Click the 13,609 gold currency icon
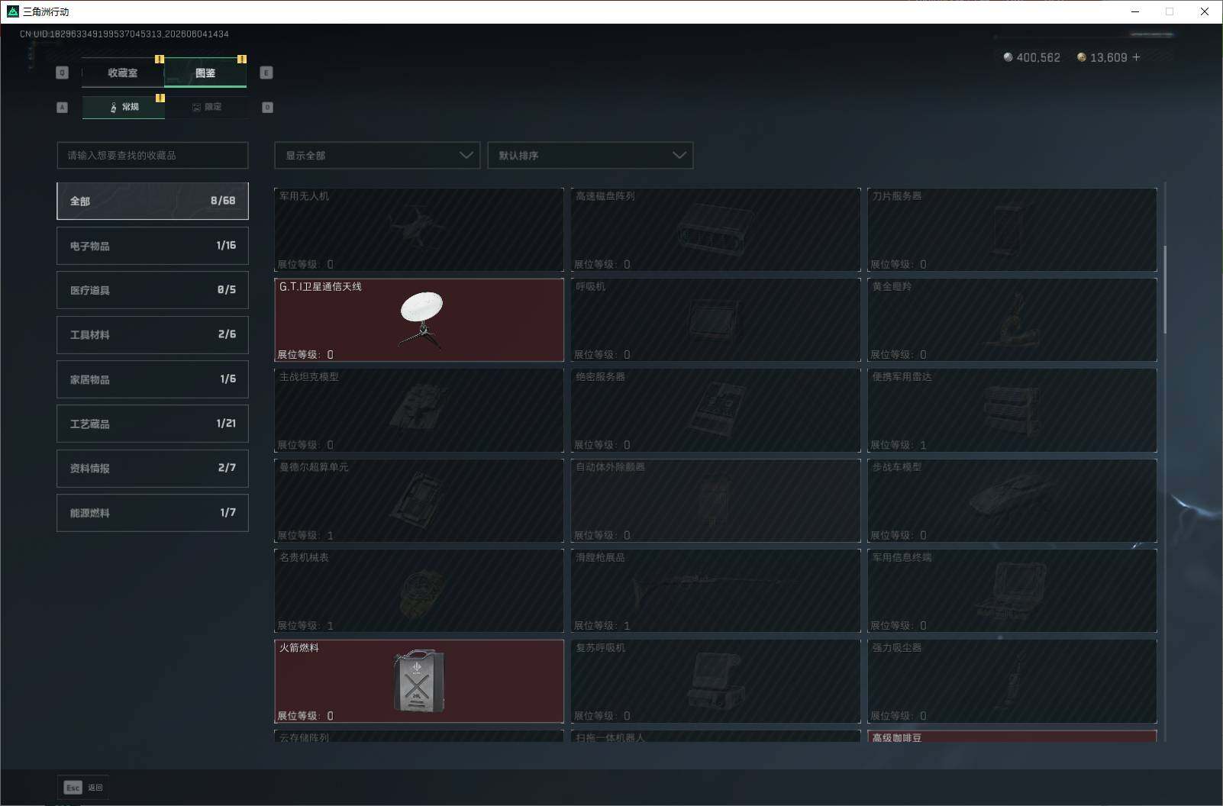Screen dimensions: 1223x806 1081,57
